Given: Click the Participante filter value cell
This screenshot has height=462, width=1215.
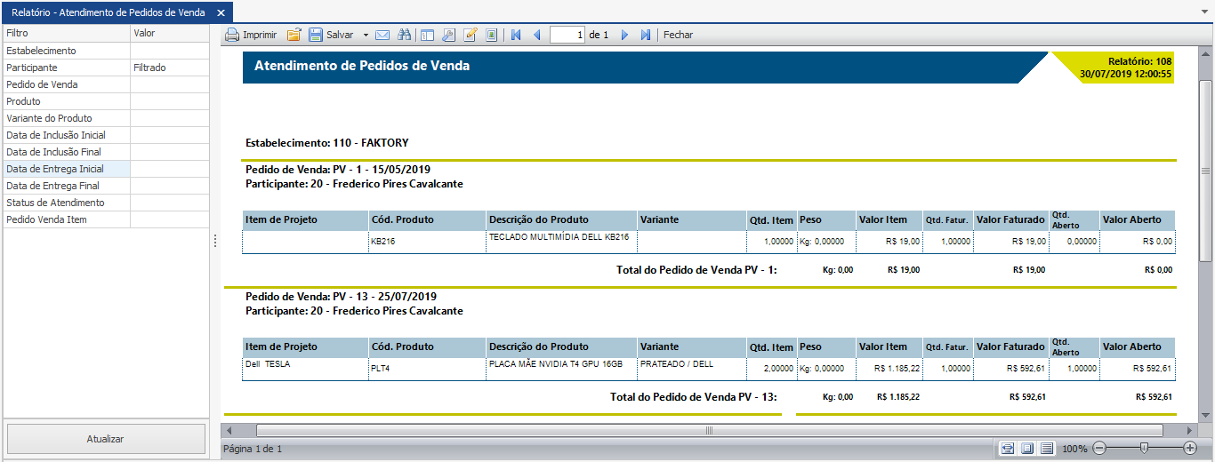Looking at the screenshot, I should (169, 68).
